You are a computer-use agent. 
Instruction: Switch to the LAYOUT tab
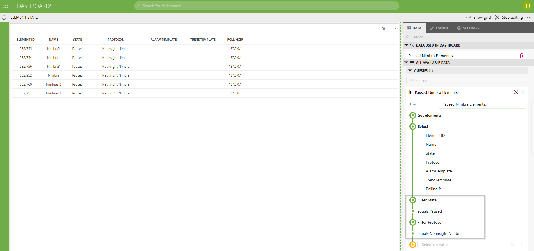click(x=439, y=28)
